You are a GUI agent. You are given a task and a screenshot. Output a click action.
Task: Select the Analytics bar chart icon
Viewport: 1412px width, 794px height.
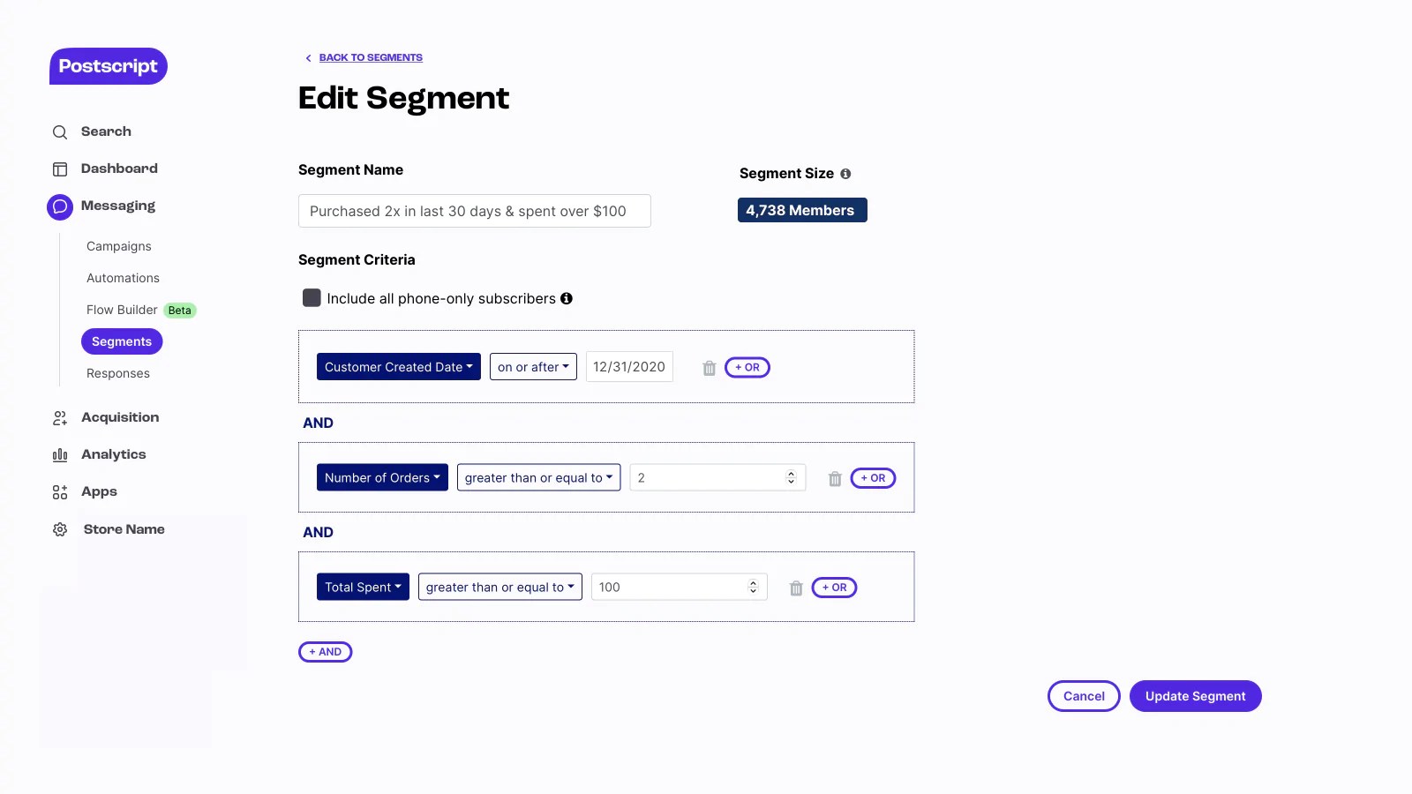coord(59,454)
